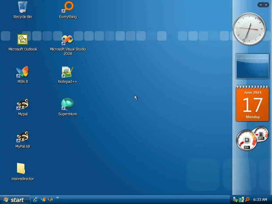Select the Notepad++ desktop shortcut

pos(68,75)
